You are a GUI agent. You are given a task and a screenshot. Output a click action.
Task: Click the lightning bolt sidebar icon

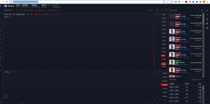point(207,15)
